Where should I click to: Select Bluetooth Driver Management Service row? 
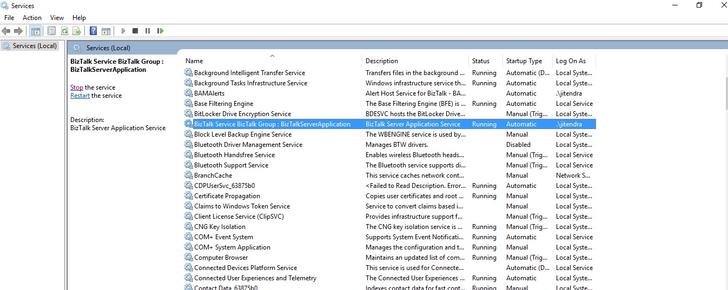coord(389,145)
